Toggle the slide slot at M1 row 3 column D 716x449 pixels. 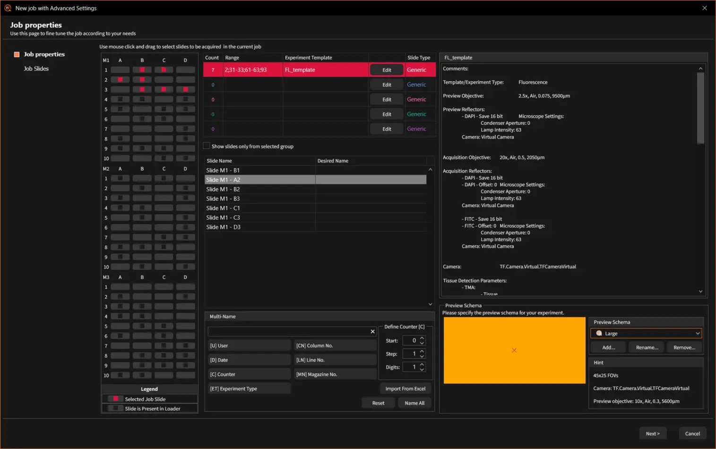tap(185, 90)
